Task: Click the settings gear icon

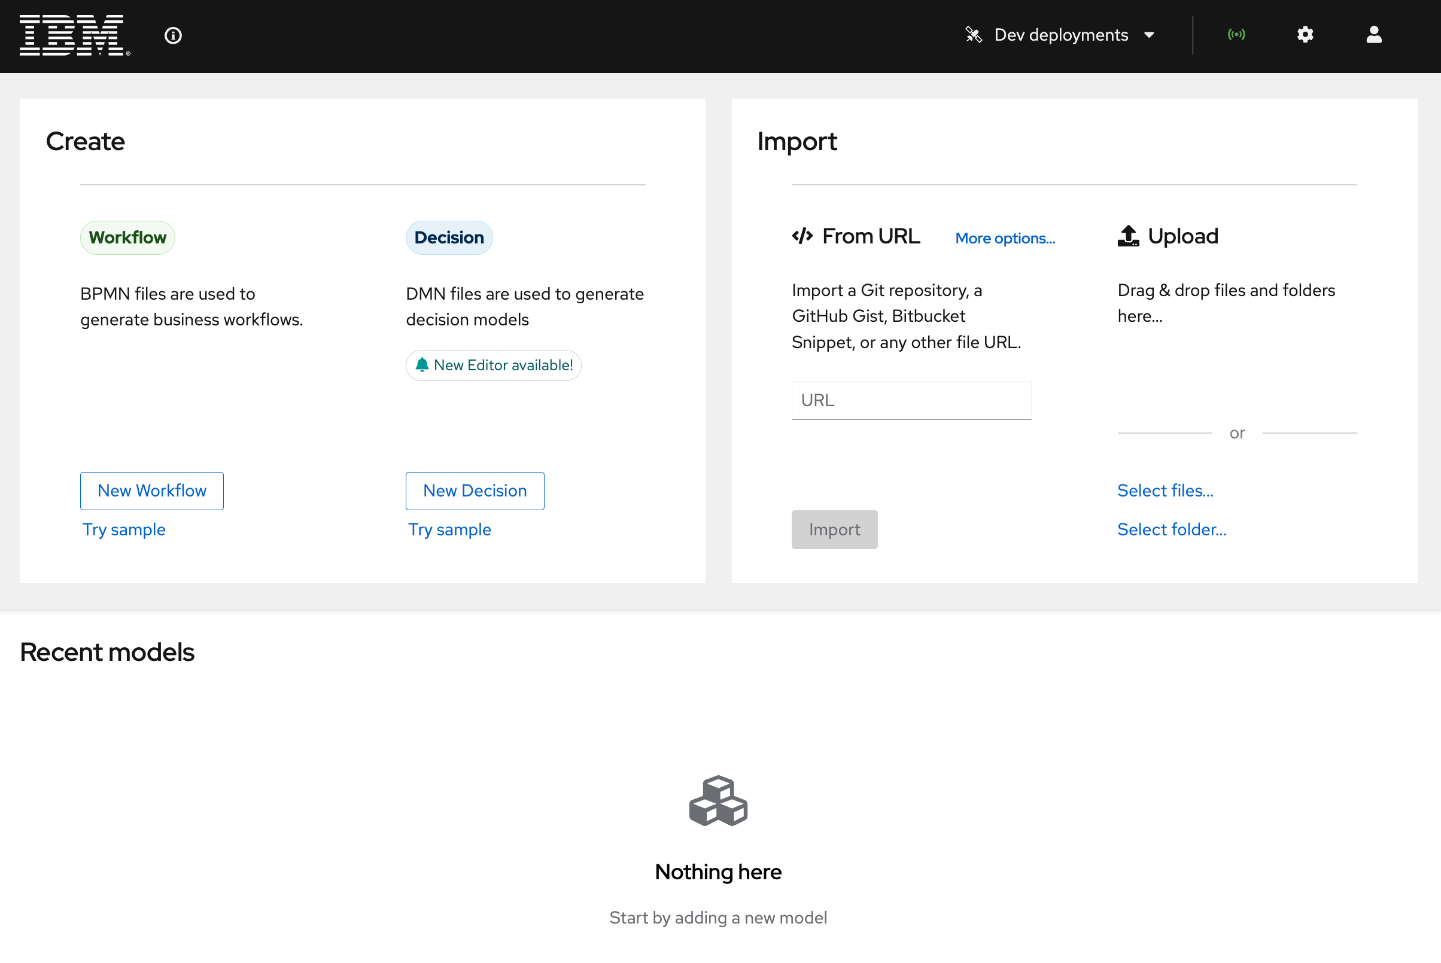Action: pos(1306,35)
